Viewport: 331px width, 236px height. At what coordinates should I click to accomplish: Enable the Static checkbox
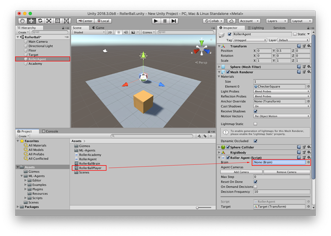coord(295,34)
